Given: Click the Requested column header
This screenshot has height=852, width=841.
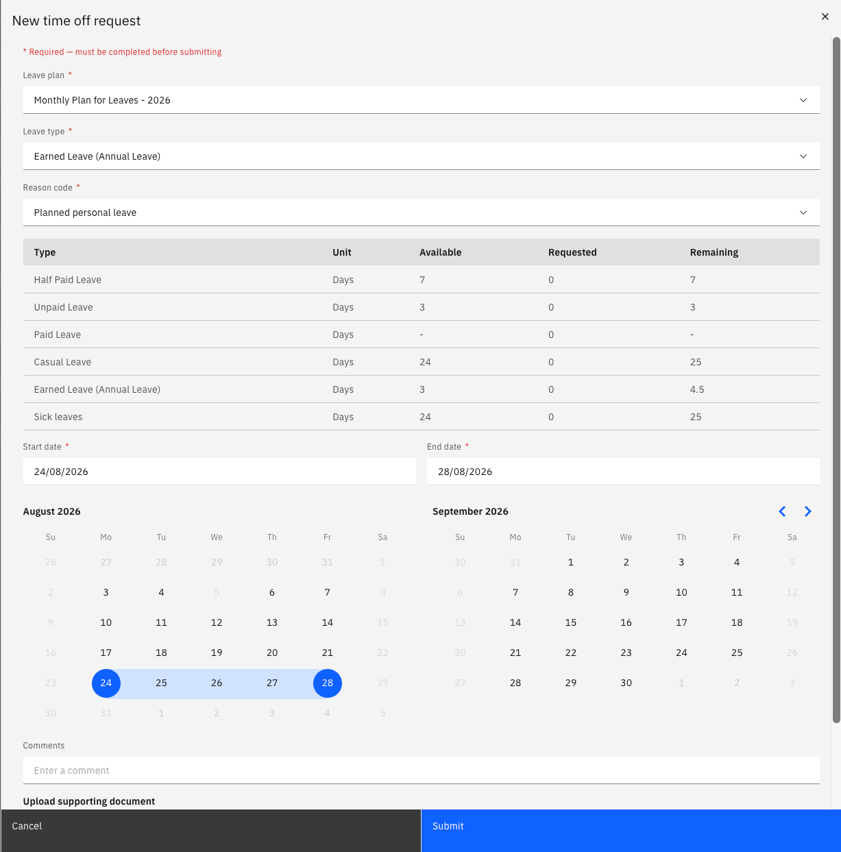Looking at the screenshot, I should pyautogui.click(x=572, y=252).
